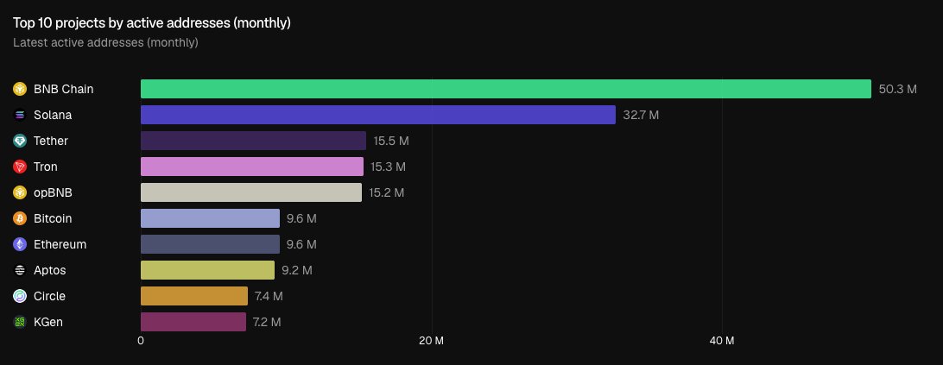Click Bitcoin's 9.6 M value label
Screen dimensions: 943x365
click(301, 218)
